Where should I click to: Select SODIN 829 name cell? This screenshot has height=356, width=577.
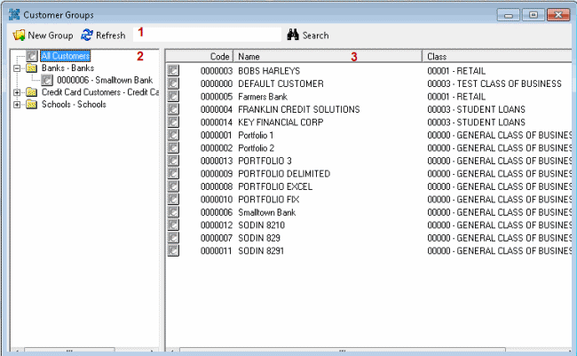point(259,238)
